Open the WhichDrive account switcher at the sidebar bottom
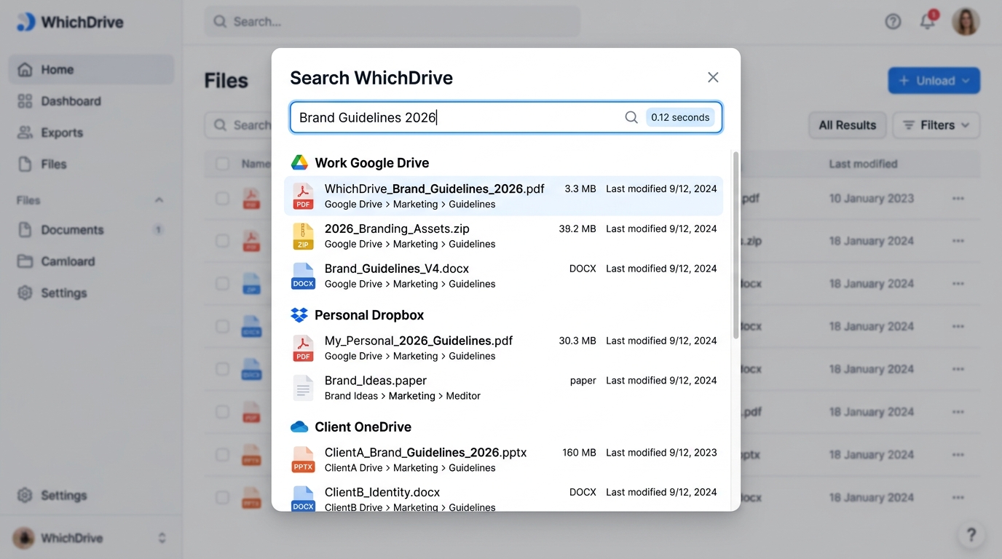This screenshot has height=559, width=1002. tap(91, 538)
